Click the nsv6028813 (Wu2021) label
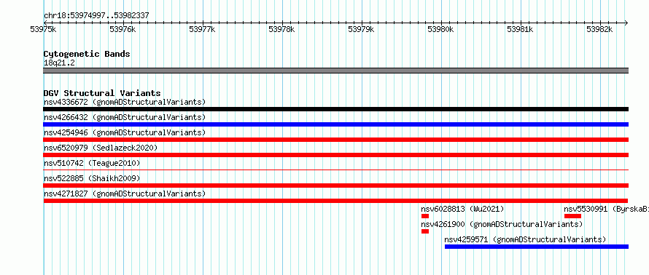The width and height of the screenshot is (649, 275). point(463,209)
